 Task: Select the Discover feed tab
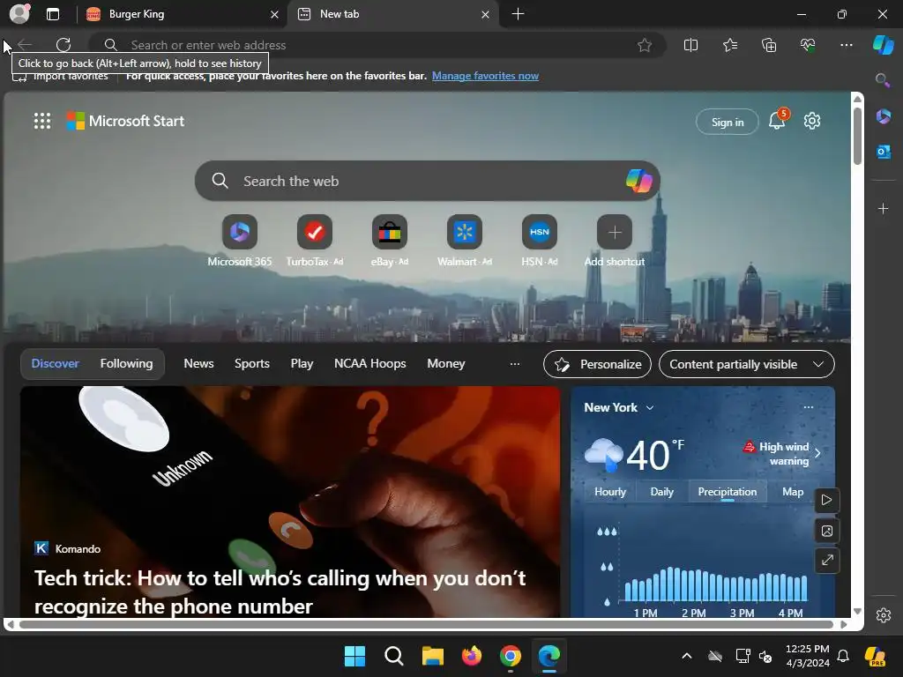coord(56,363)
